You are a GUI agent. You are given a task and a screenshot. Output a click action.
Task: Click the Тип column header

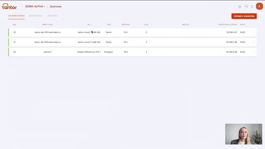click(x=108, y=24)
